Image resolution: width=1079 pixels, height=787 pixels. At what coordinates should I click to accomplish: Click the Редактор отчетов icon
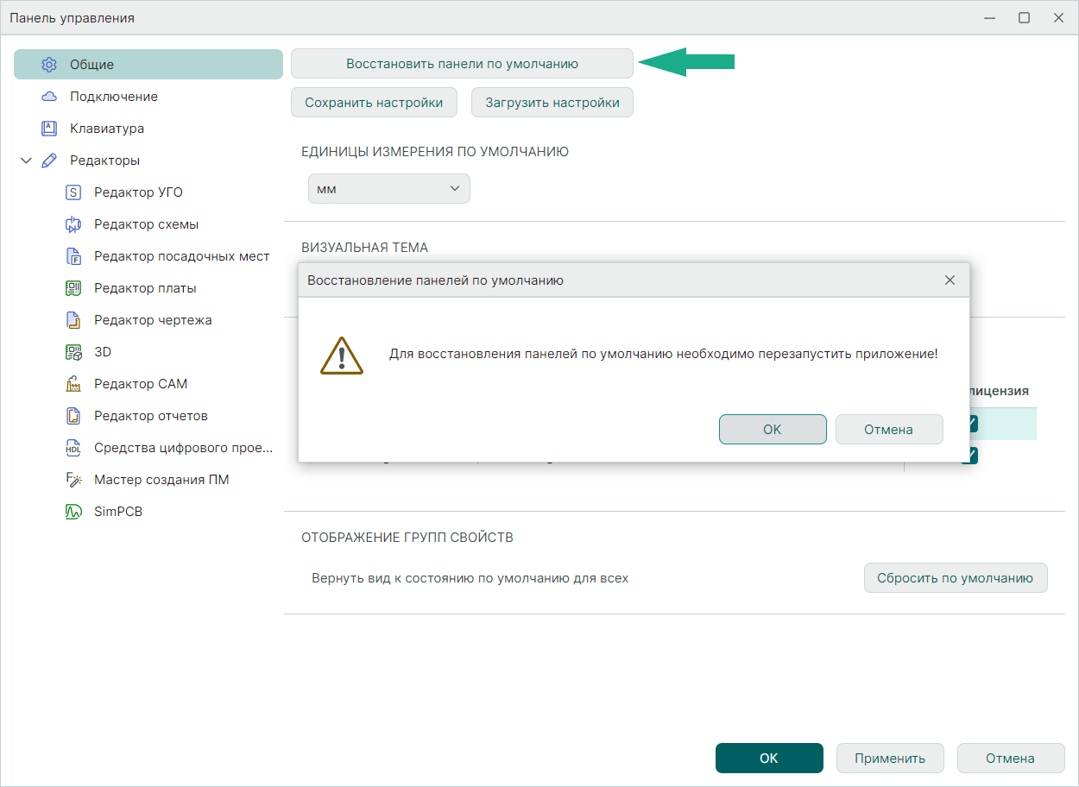[x=73, y=416]
